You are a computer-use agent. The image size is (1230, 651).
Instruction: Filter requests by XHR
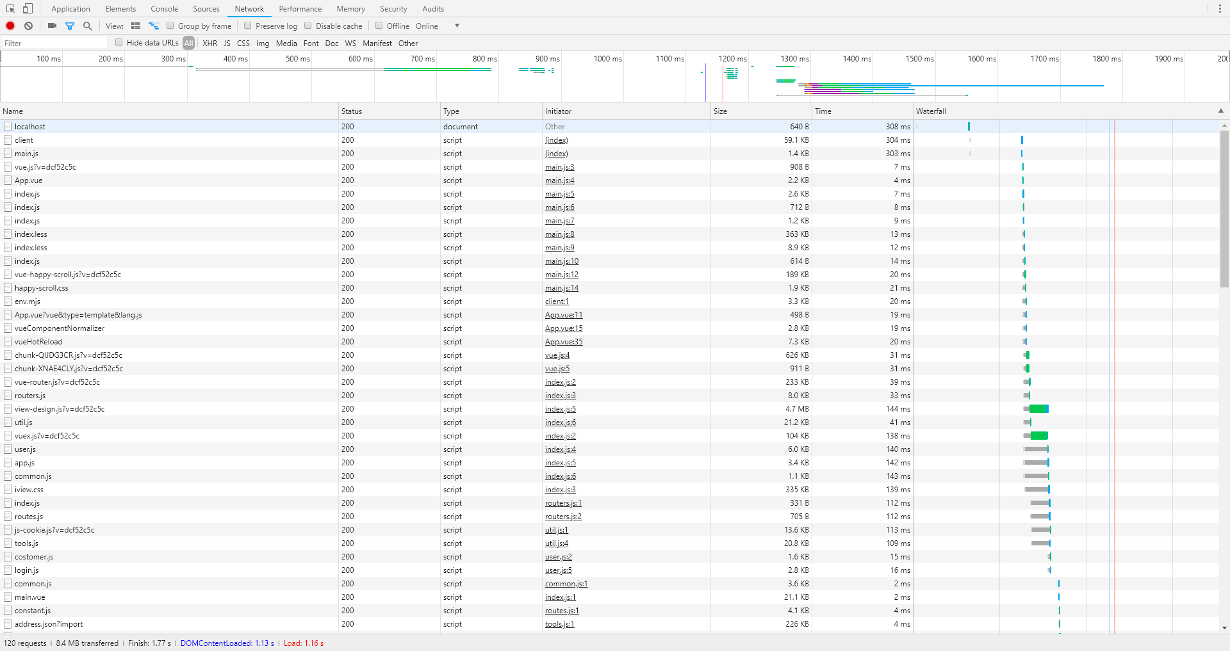210,44
